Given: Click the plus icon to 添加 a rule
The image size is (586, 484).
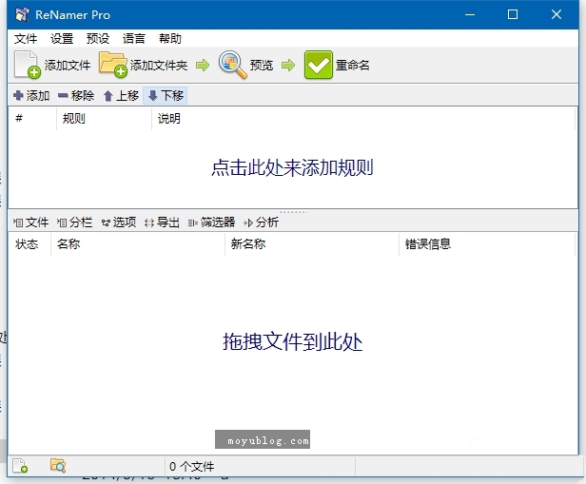Looking at the screenshot, I should [x=18, y=96].
